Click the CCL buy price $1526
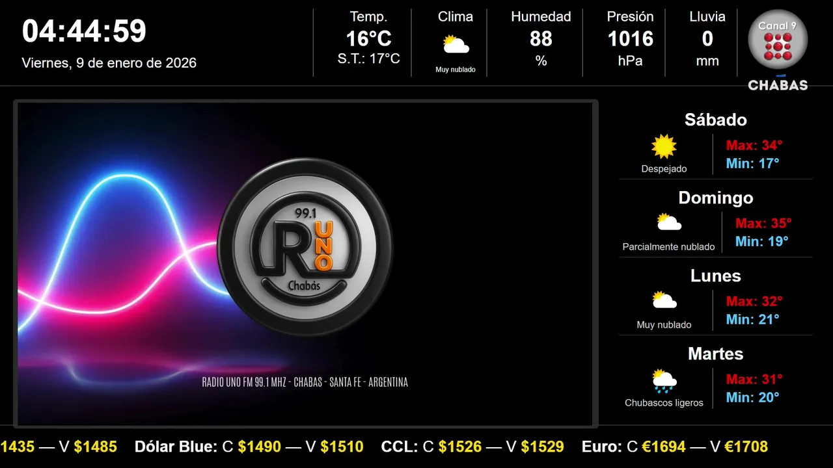The image size is (833, 468). (x=460, y=447)
